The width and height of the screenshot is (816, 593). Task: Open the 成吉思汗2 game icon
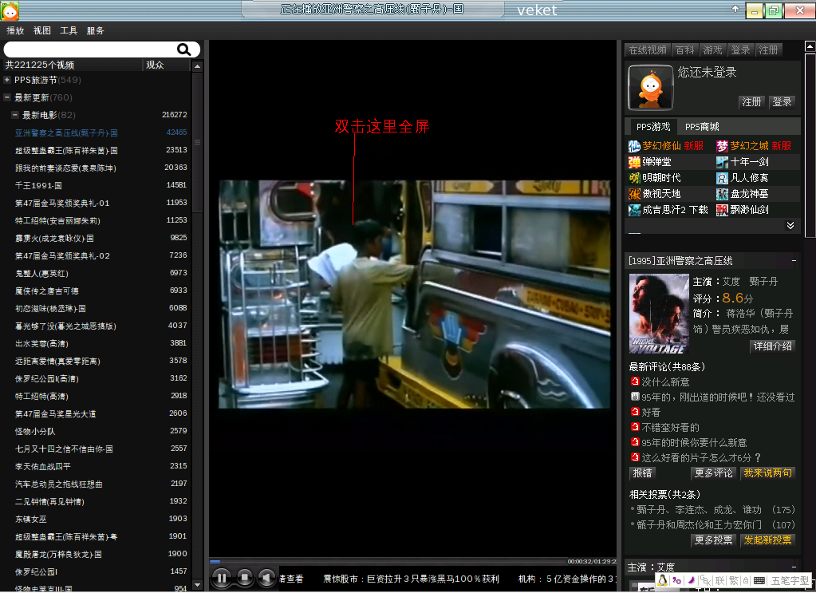634,211
